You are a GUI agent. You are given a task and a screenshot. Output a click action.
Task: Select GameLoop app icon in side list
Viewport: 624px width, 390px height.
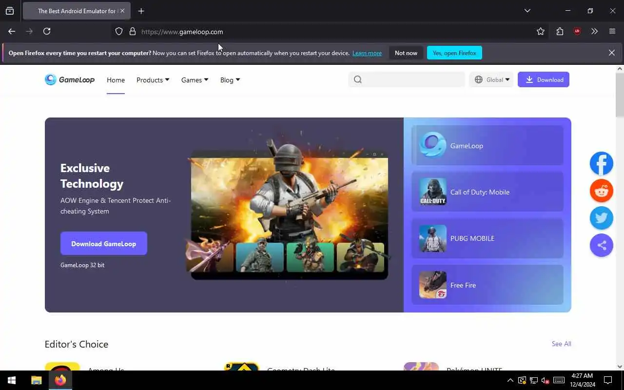(x=433, y=145)
